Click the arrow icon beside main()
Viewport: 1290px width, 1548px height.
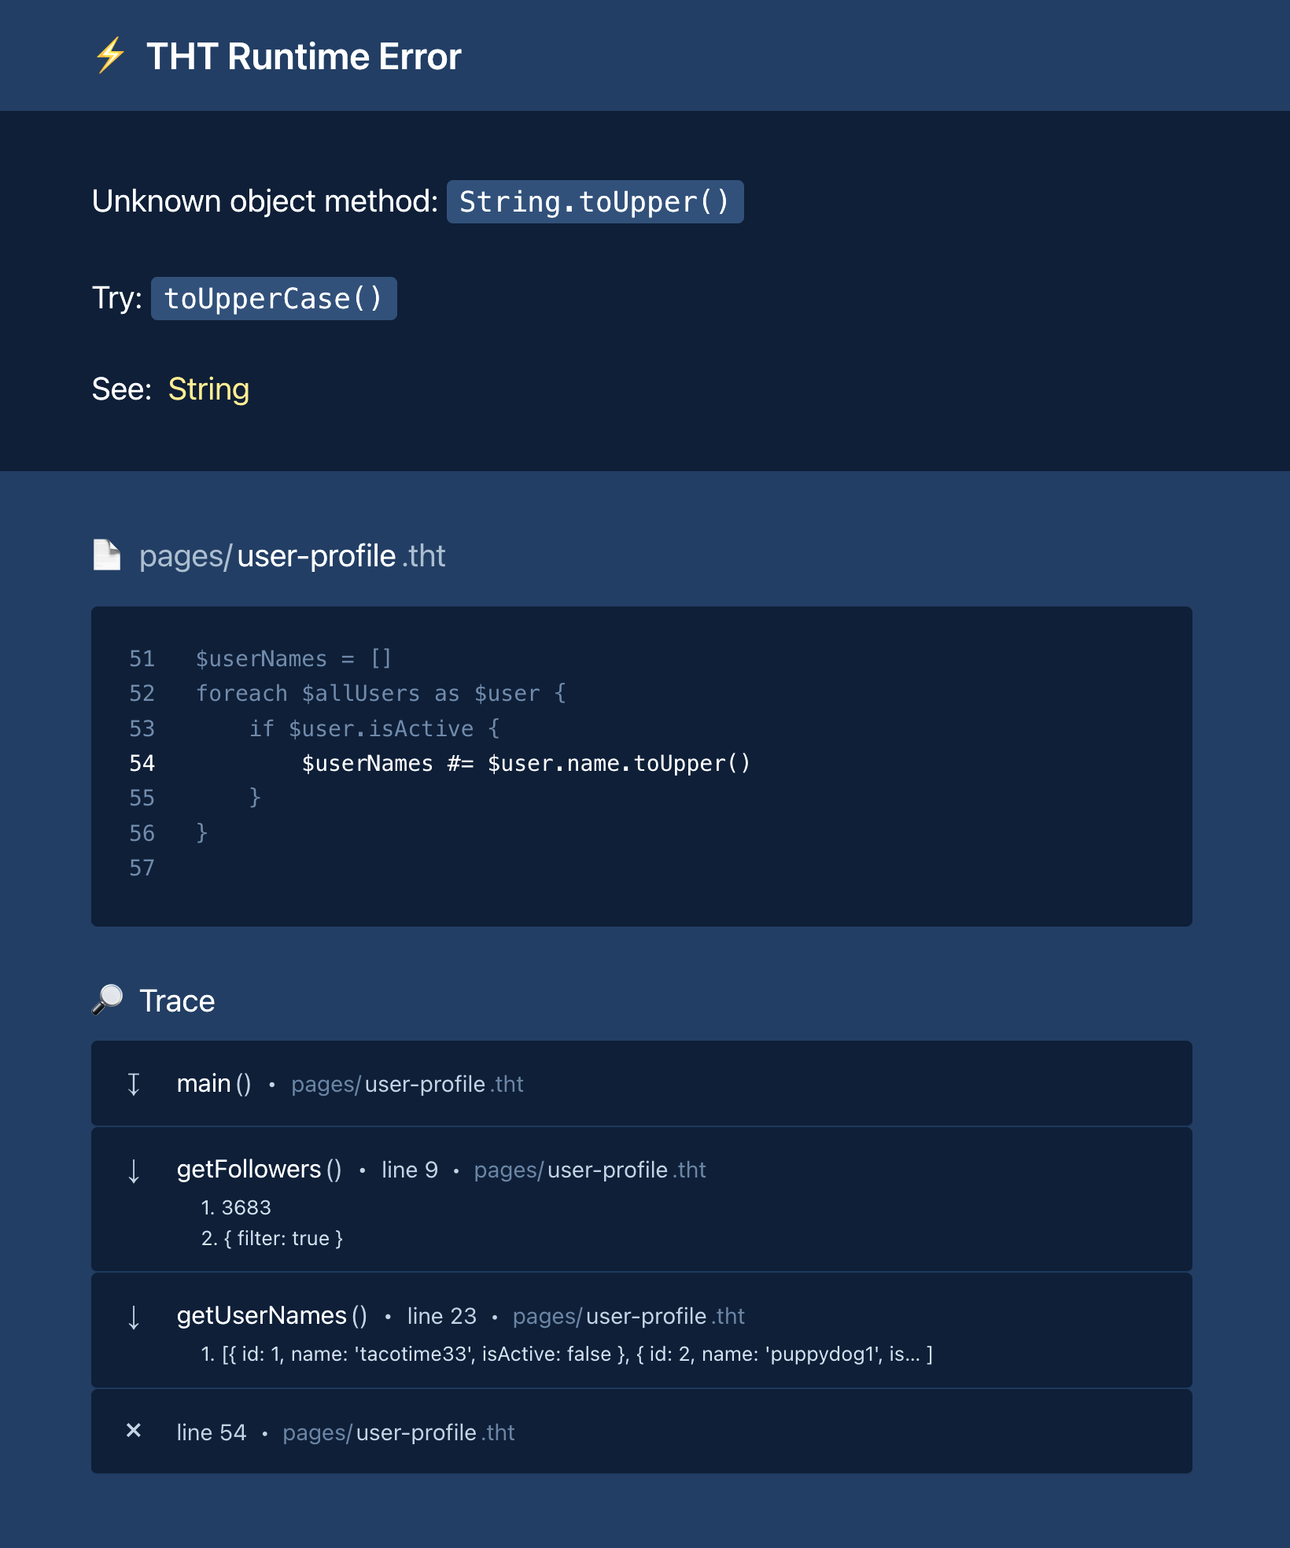pos(134,1084)
